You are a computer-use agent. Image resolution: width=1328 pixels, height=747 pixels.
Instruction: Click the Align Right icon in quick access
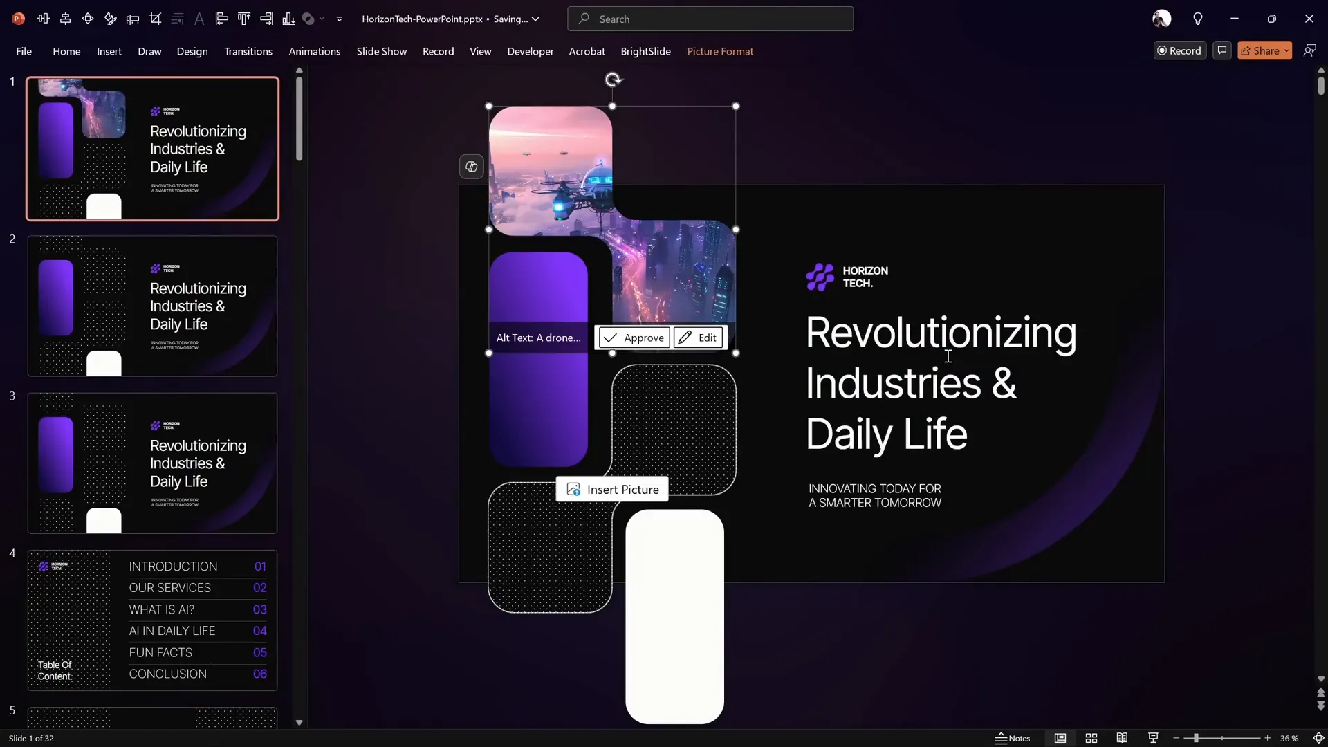pos(266,19)
